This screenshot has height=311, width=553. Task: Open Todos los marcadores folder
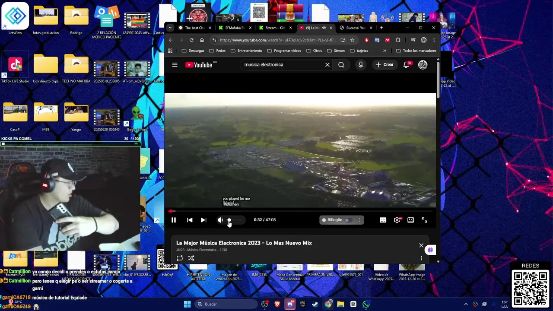(x=416, y=51)
